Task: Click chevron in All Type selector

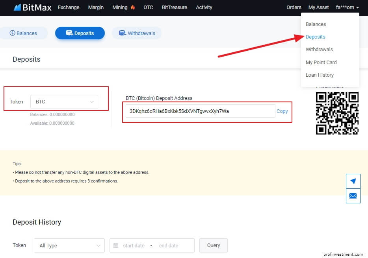Action: tap(99, 245)
